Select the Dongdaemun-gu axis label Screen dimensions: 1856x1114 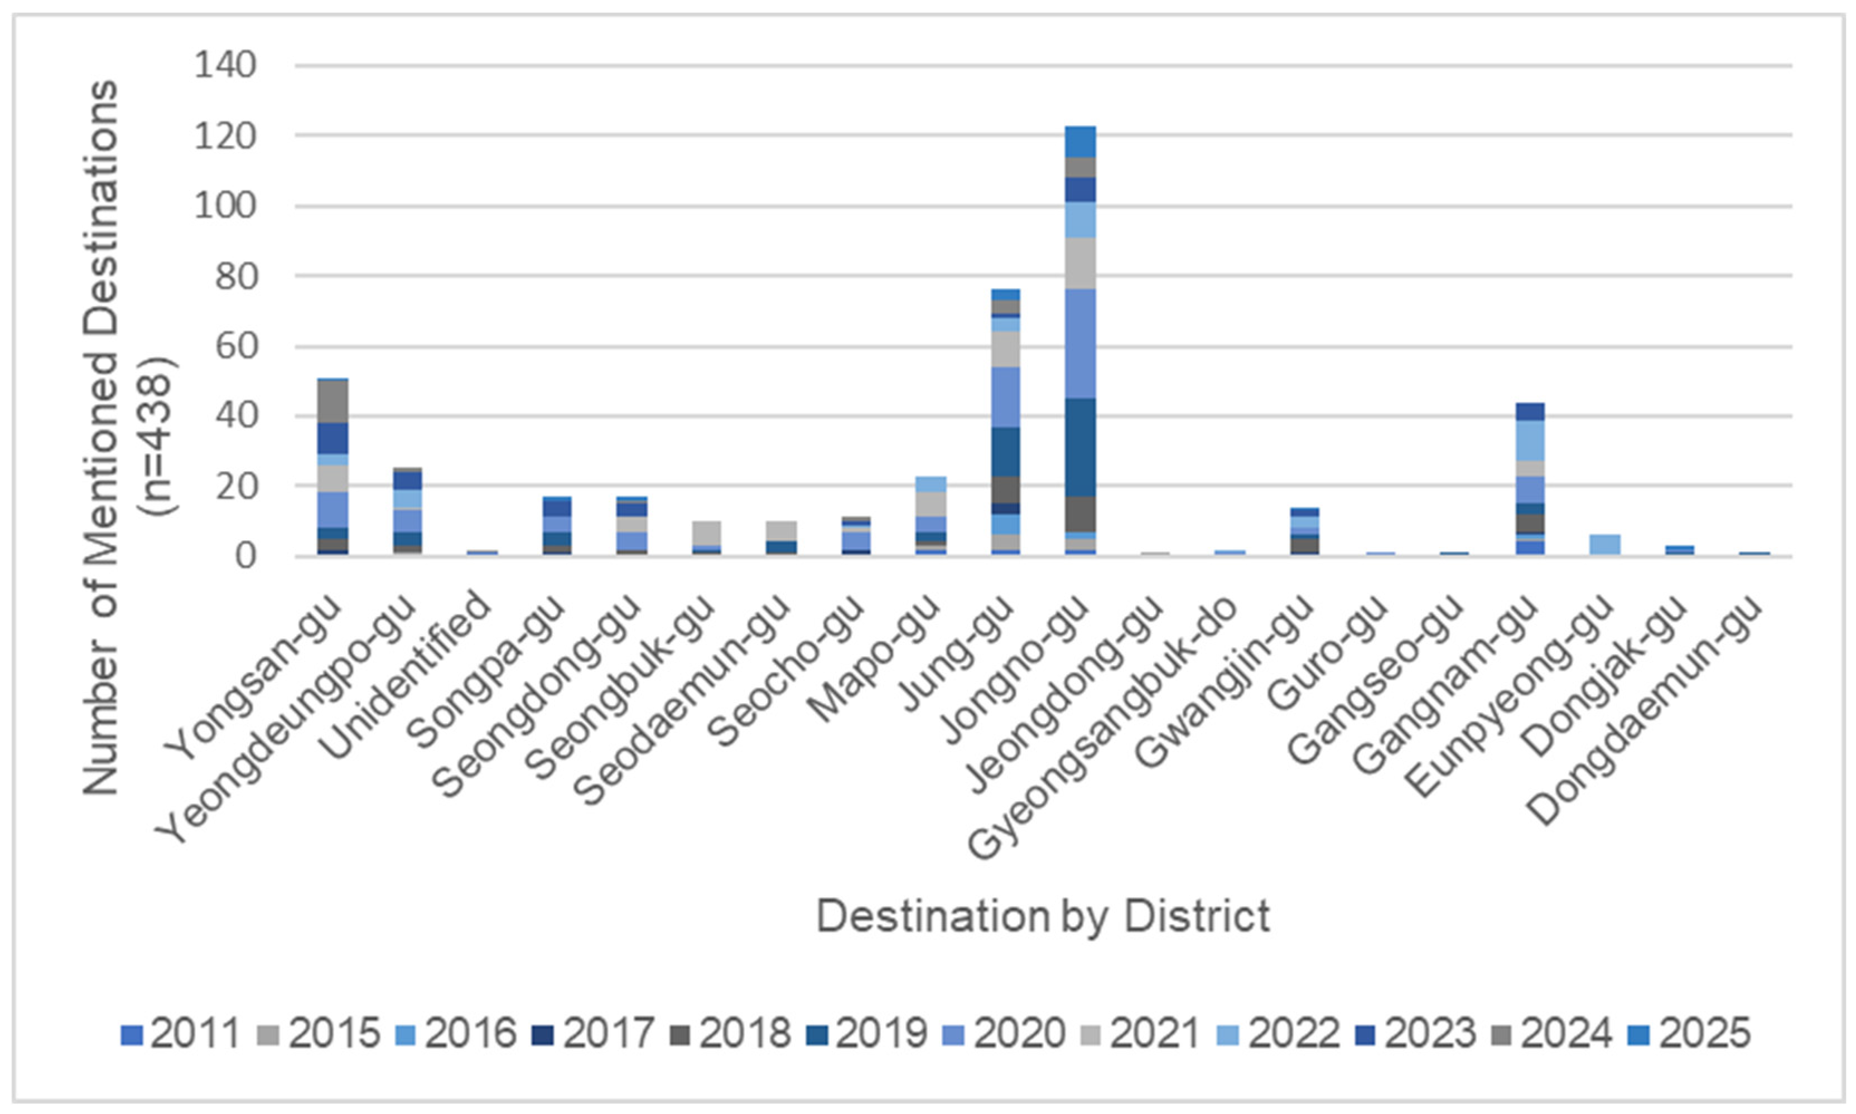coord(1645,711)
